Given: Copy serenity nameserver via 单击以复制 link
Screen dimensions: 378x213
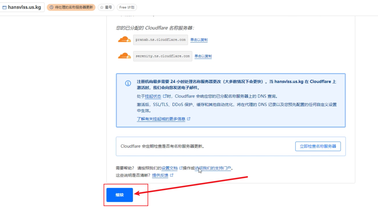Looking at the screenshot, I should (203, 56).
